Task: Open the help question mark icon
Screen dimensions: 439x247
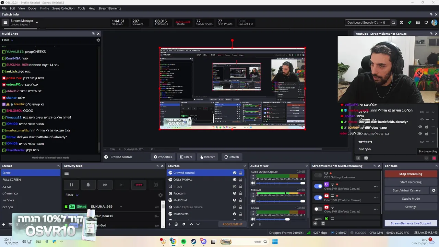Action: click(402, 23)
